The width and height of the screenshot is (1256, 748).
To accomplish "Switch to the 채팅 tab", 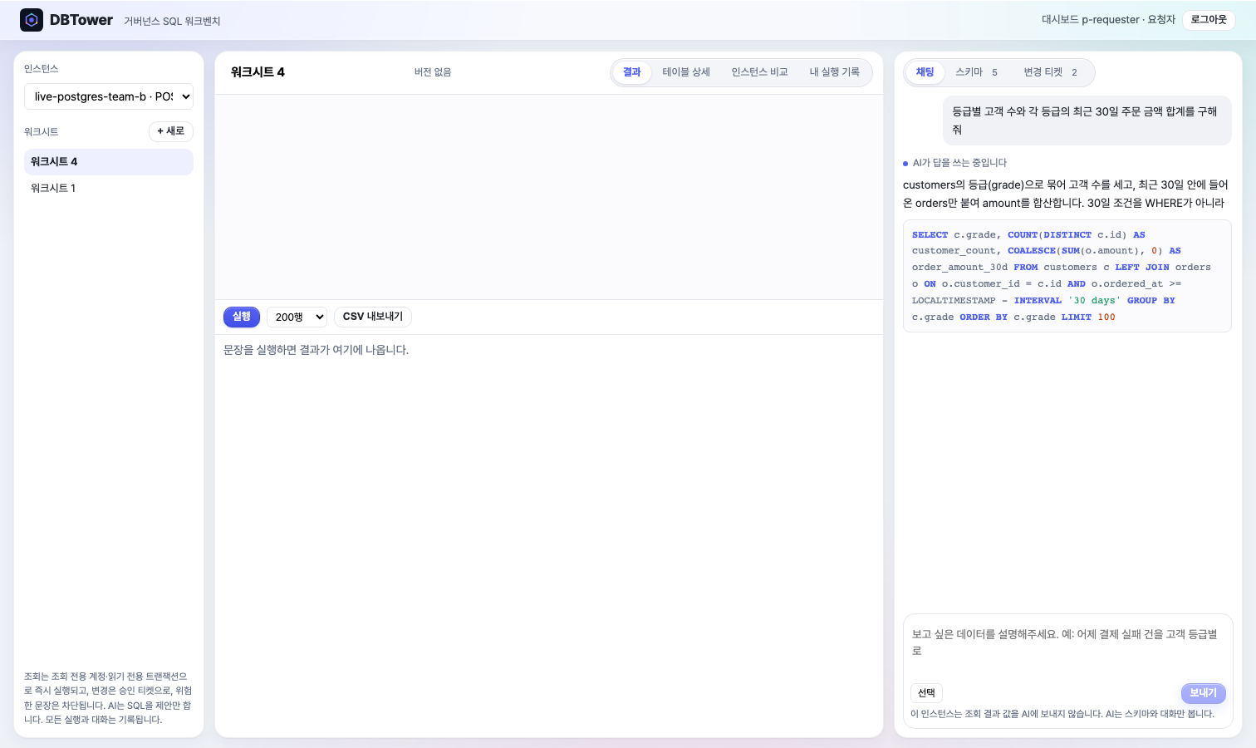I will click(925, 72).
